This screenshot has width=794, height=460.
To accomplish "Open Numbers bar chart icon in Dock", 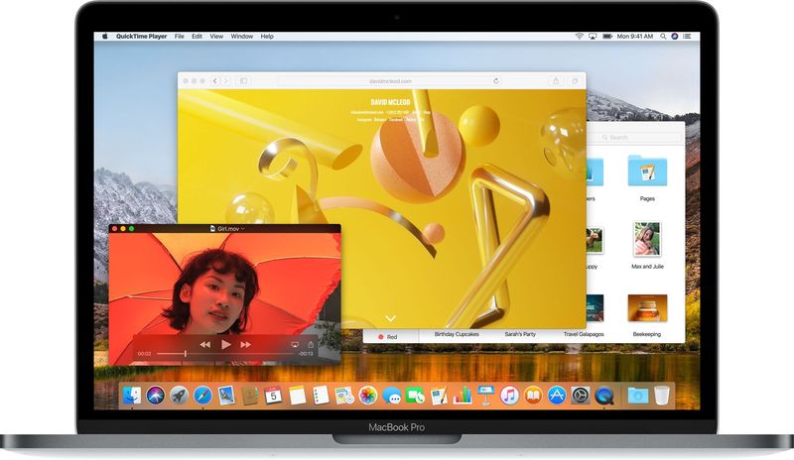I will click(463, 396).
